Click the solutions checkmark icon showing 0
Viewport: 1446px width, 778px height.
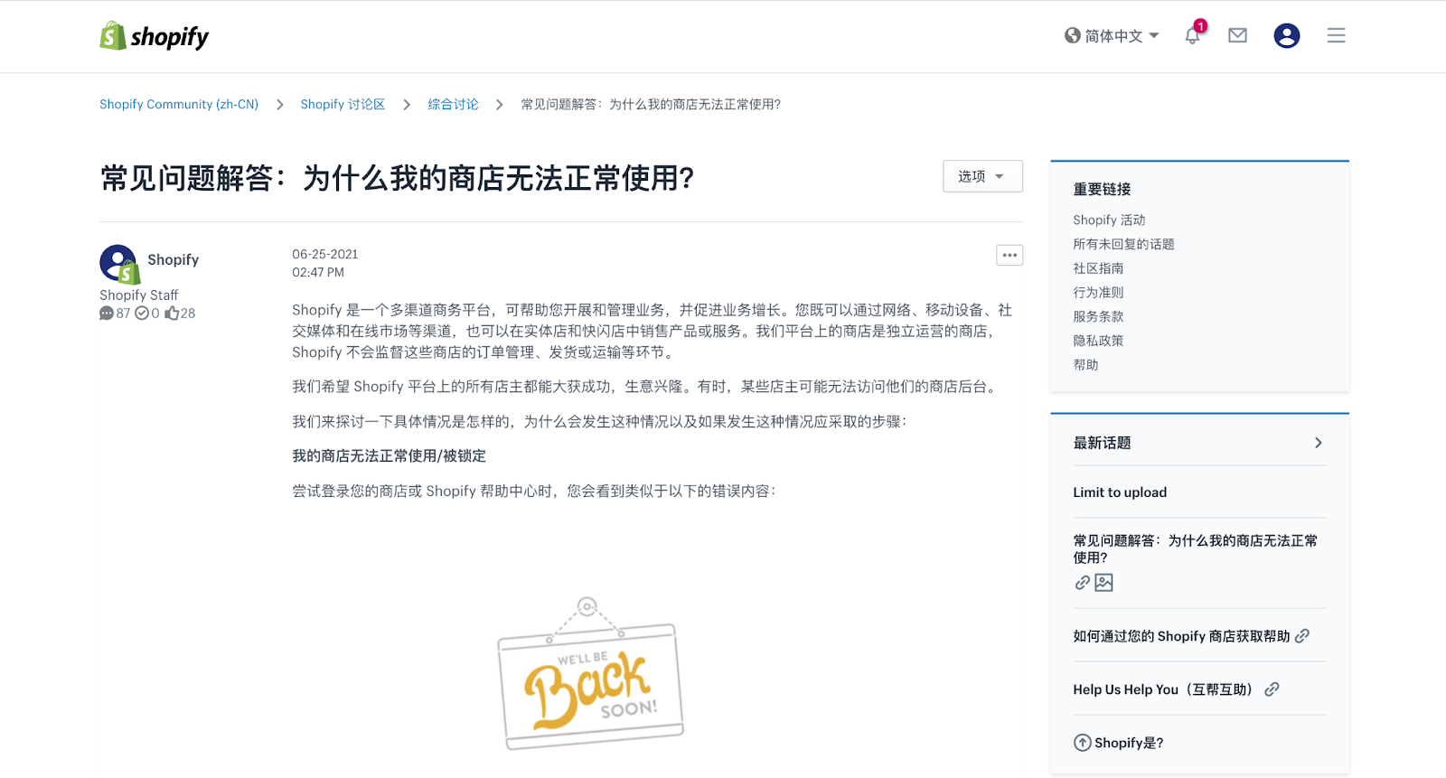141,314
